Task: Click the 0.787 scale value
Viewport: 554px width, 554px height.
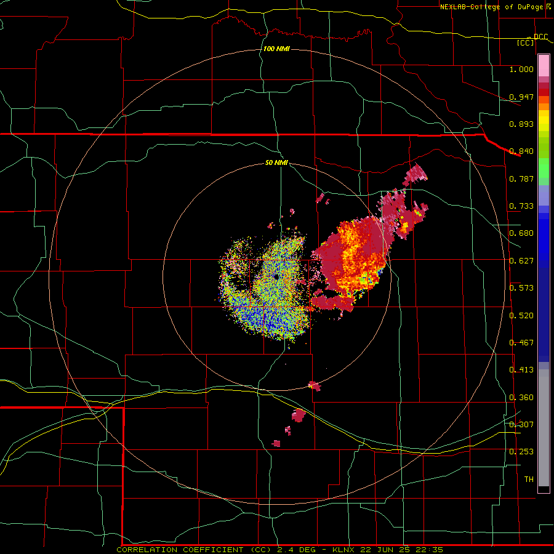Action: 521,179
